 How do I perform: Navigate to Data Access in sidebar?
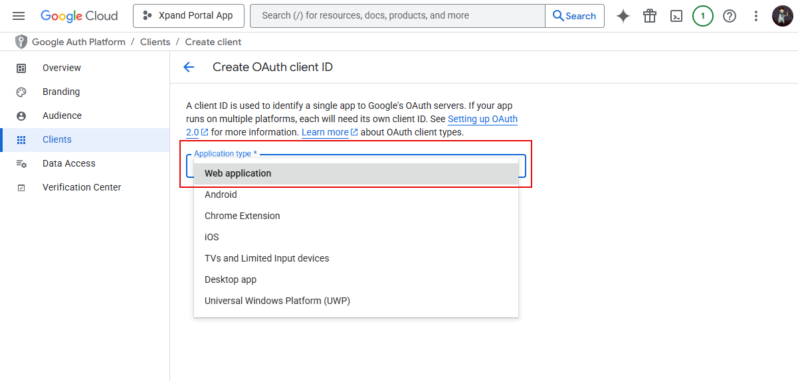tap(69, 163)
